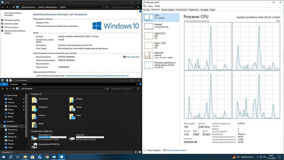Switch to Szczegóły tab in Task Manager
The image size is (284, 160).
tap(204, 10)
